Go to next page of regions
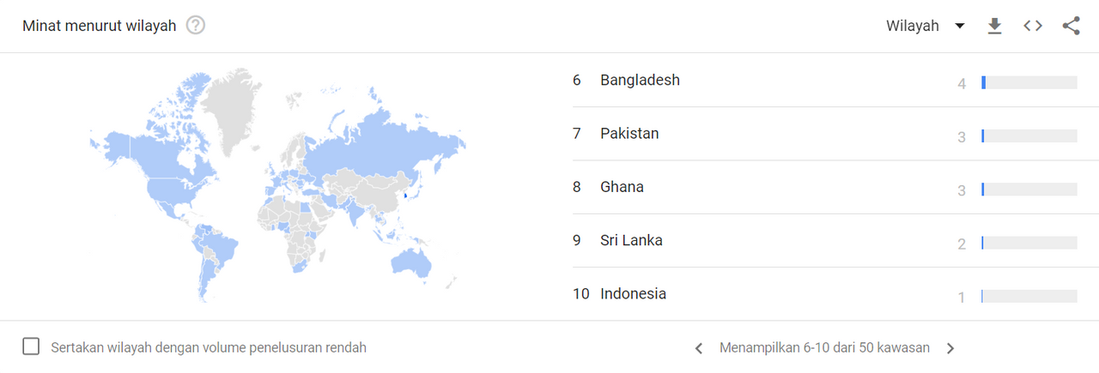This screenshot has height=373, width=1099. (950, 348)
